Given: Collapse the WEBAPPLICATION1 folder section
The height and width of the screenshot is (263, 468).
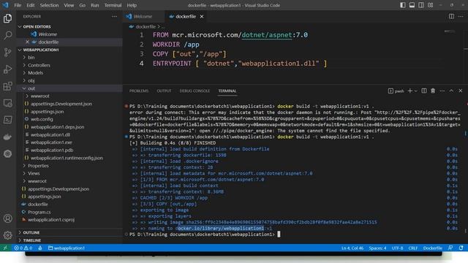Looking at the screenshot, I should [x=41, y=50].
